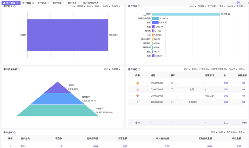Click the bronze medal rank icon
Screen dimensions: 249x148
138,96
